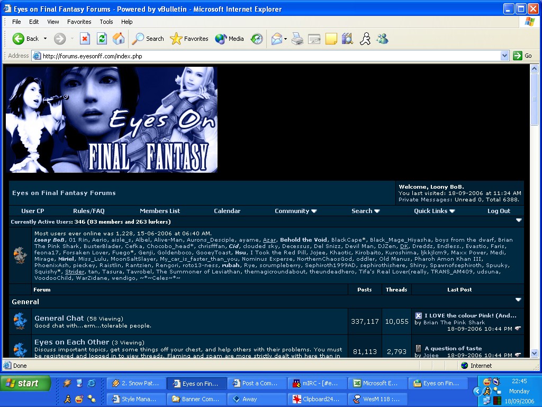This screenshot has height=407, width=542.
Task: Print the page with the printer icon
Action: coord(297,39)
